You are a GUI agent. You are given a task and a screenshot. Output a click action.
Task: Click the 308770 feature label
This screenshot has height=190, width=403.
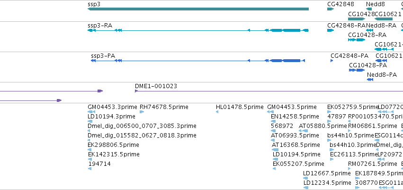click(366, 183)
